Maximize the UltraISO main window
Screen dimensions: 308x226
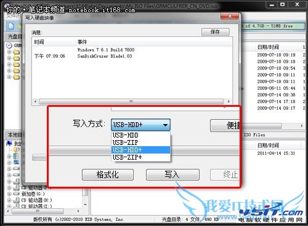(x=283, y=4)
